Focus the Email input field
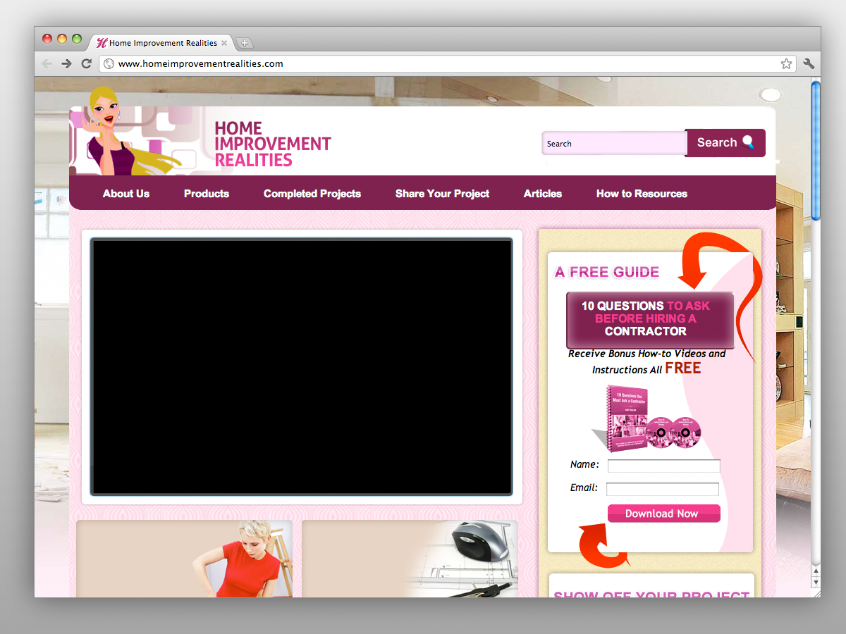 (x=663, y=489)
